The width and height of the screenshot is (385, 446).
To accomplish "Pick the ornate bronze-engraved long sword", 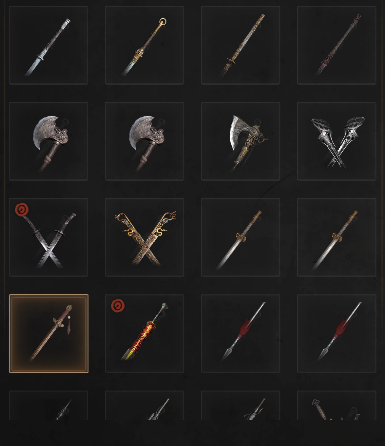I will click(241, 45).
